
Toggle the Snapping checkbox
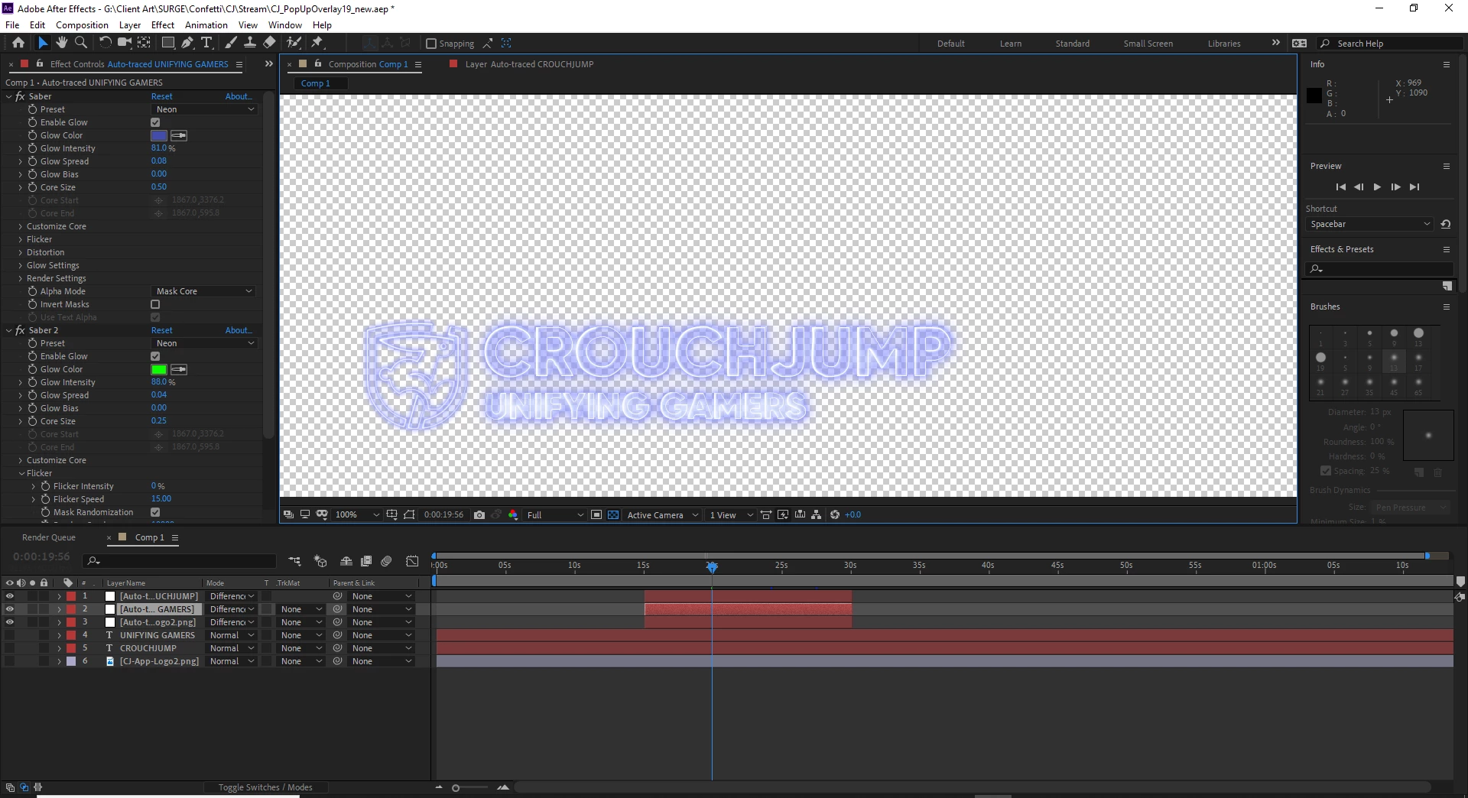pos(431,44)
